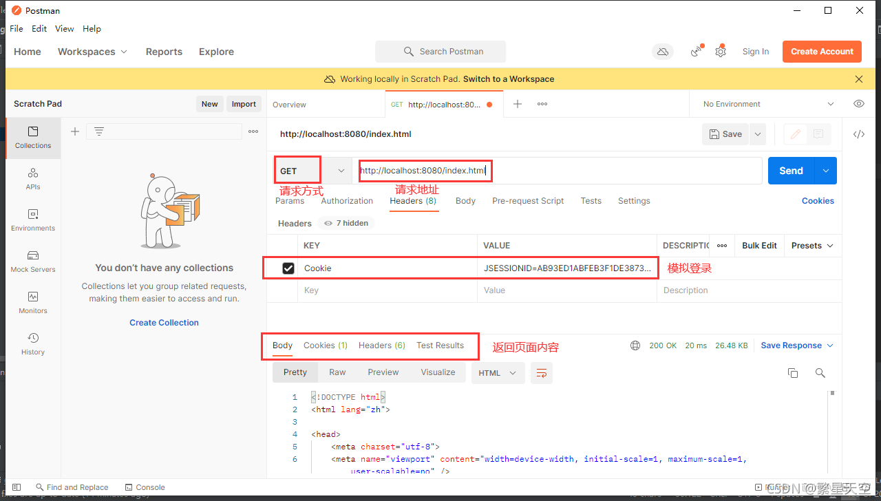The image size is (881, 501).
Task: Show the 7 hidden headers
Action: [346, 223]
